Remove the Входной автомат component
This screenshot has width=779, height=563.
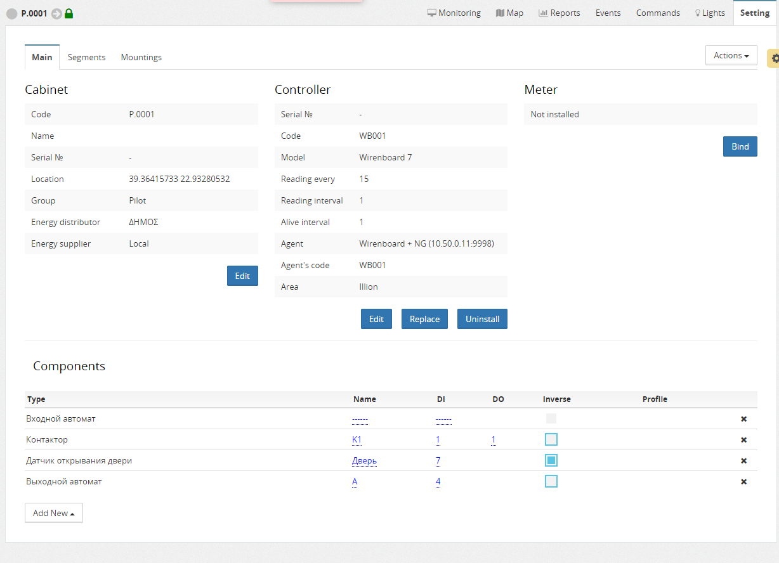pos(743,419)
